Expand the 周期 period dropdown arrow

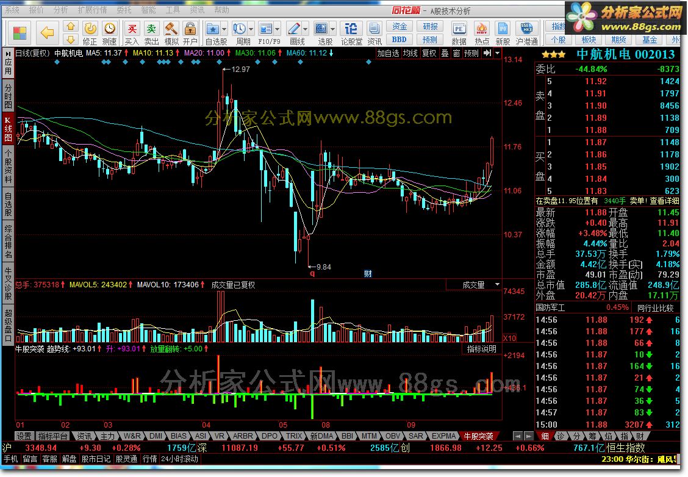251,29
